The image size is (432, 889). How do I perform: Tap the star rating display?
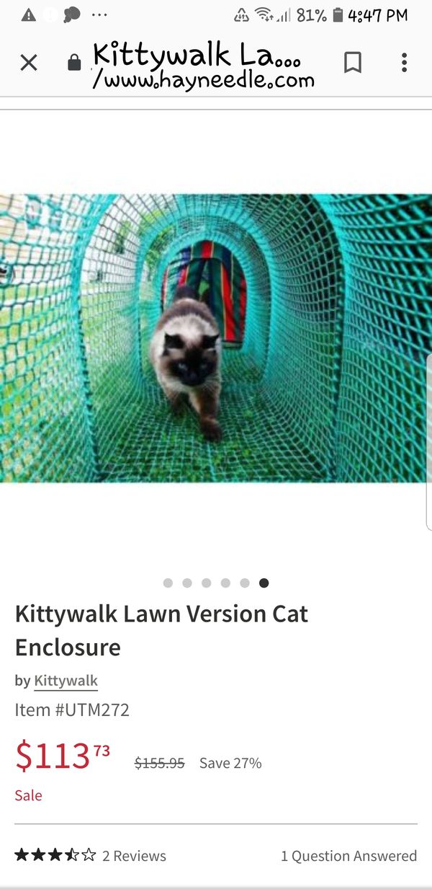pos(55,856)
